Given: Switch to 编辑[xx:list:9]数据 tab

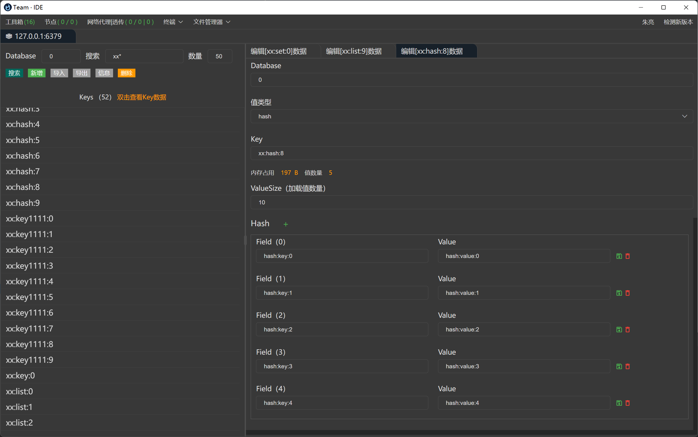Looking at the screenshot, I should (354, 51).
